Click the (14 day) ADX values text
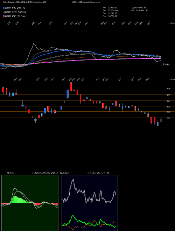Screen dimensions: 175x231 [x=98, y=173]
